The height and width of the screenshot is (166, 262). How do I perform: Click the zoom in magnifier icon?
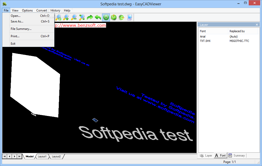click(66, 17)
